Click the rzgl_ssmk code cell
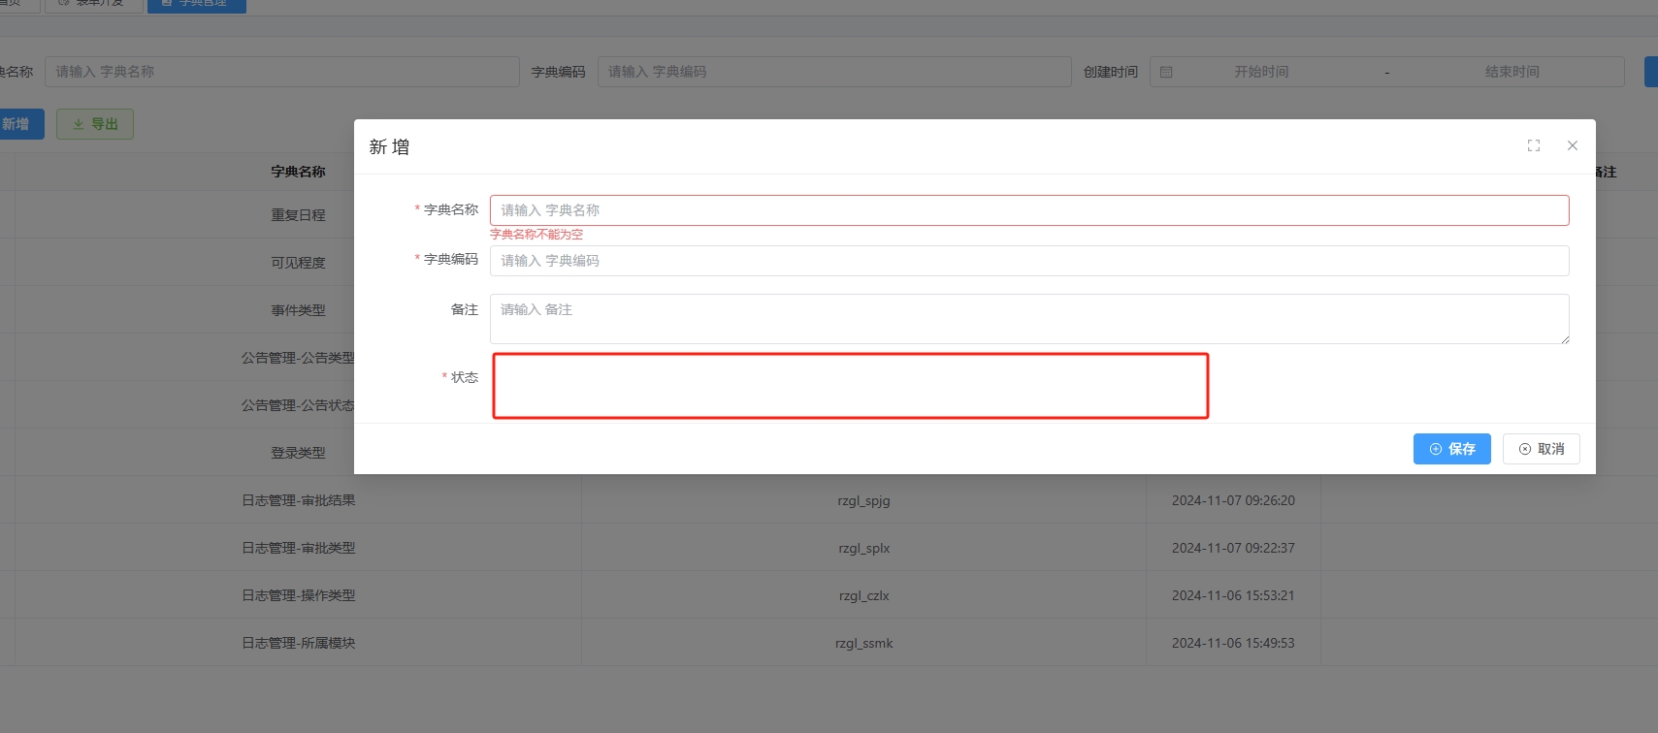1658x733 pixels. (863, 643)
